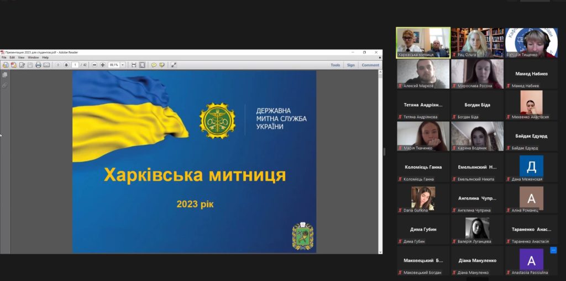The image size is (566, 281).
Task: Select Алексей Марков video tile
Action: click(423, 74)
